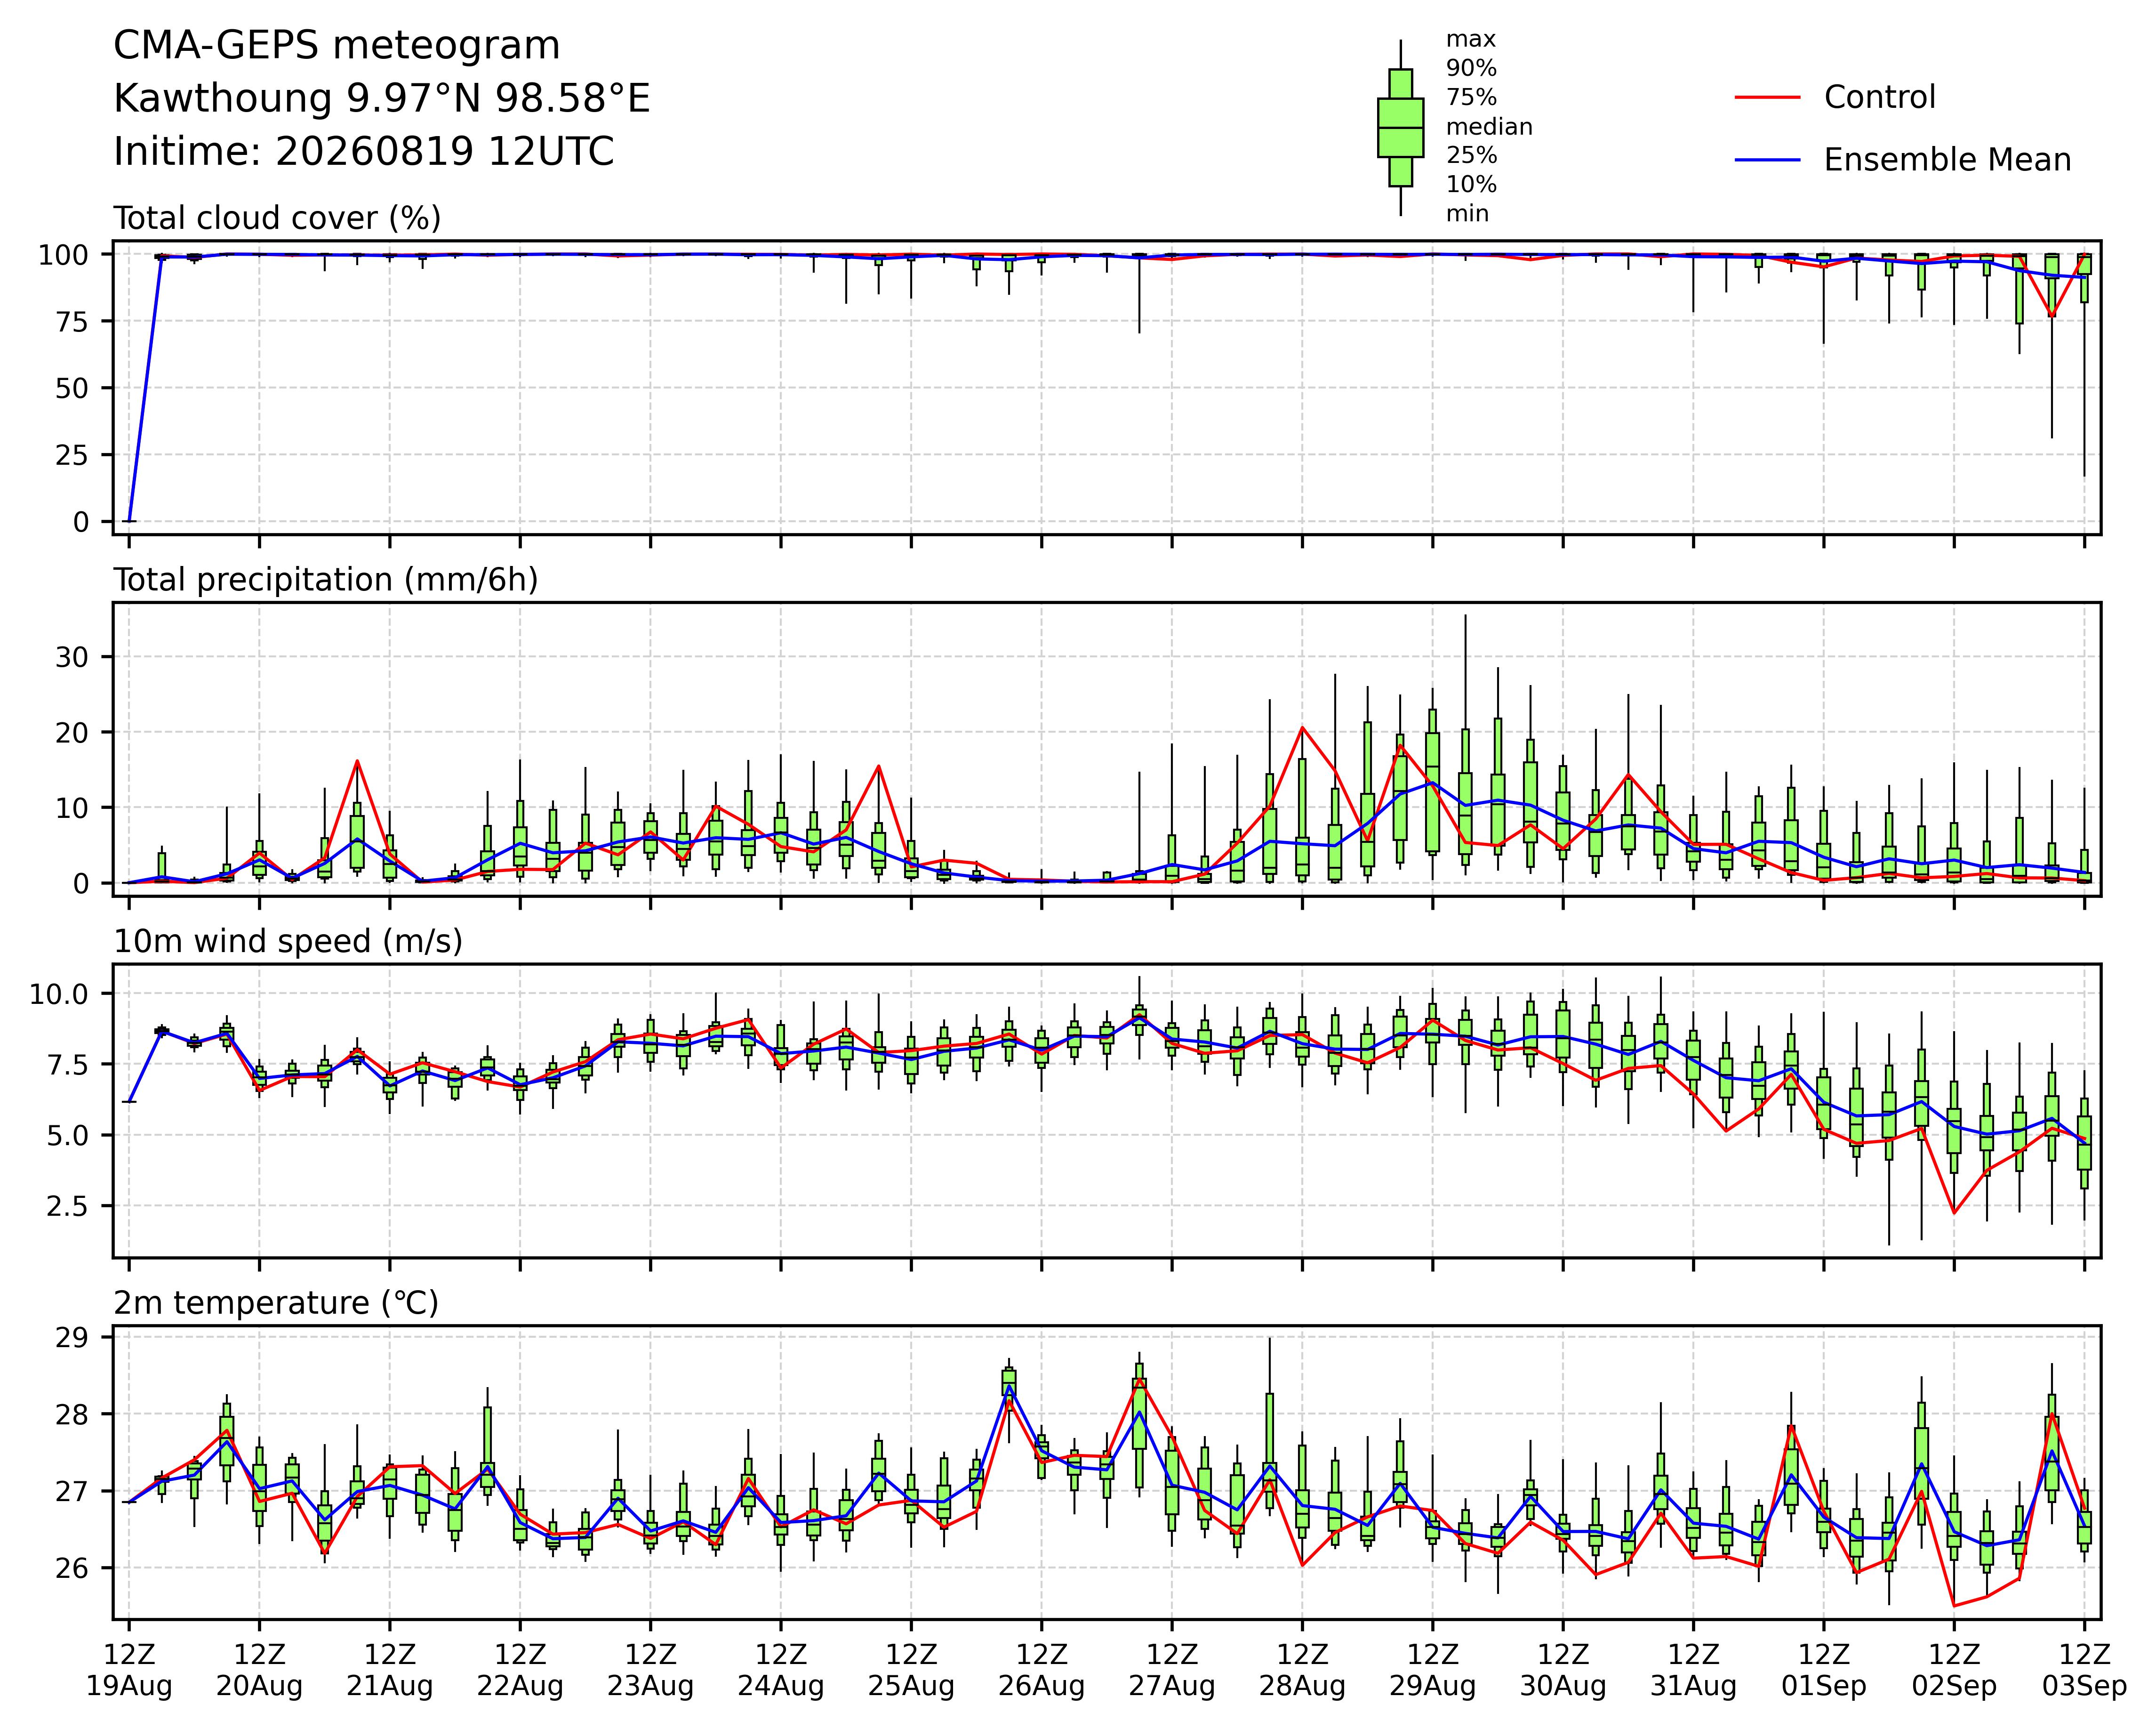Click the blue Ensemble Mean legend line sample
The image size is (2156, 1729).
pos(1767,160)
